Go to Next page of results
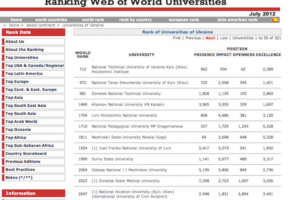Image resolution: width=291 pixels, height=200 pixels. (x=210, y=38)
